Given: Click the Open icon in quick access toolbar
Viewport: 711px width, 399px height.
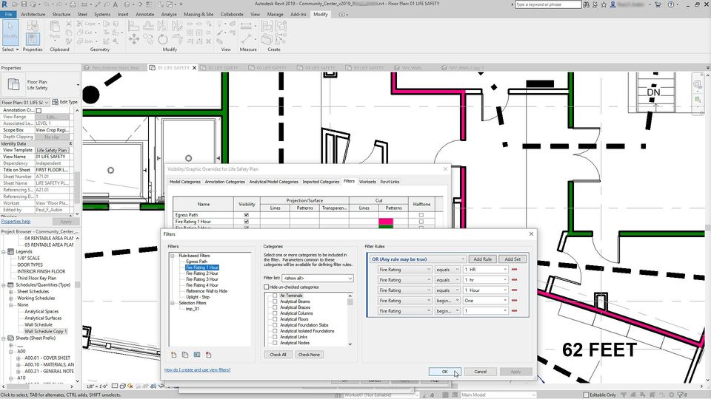Looking at the screenshot, I should [16, 4].
